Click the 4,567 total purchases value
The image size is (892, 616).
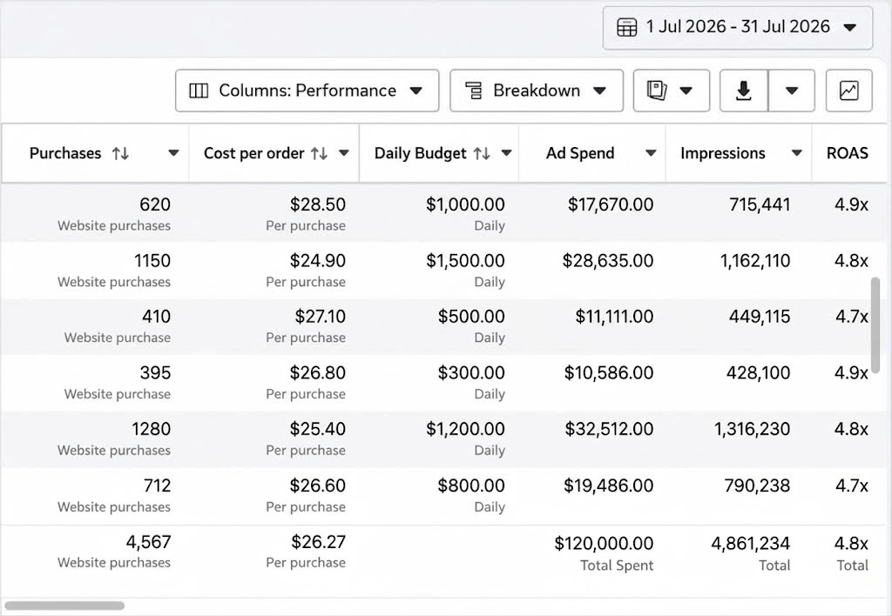[148, 542]
